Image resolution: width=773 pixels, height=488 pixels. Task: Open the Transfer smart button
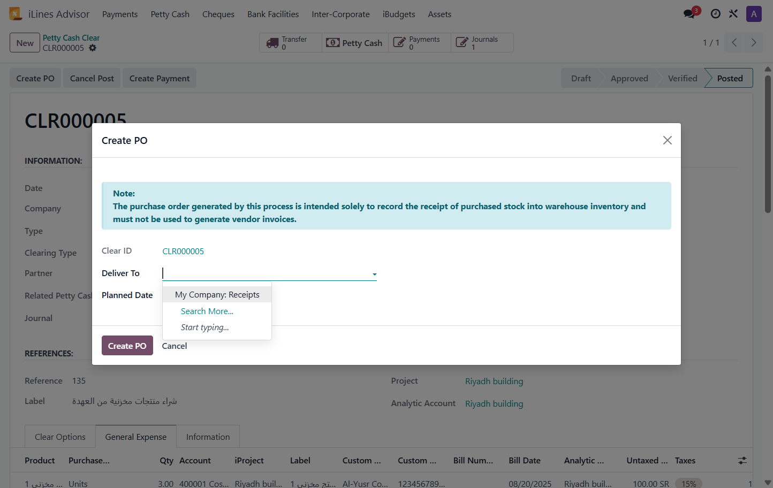click(x=291, y=43)
